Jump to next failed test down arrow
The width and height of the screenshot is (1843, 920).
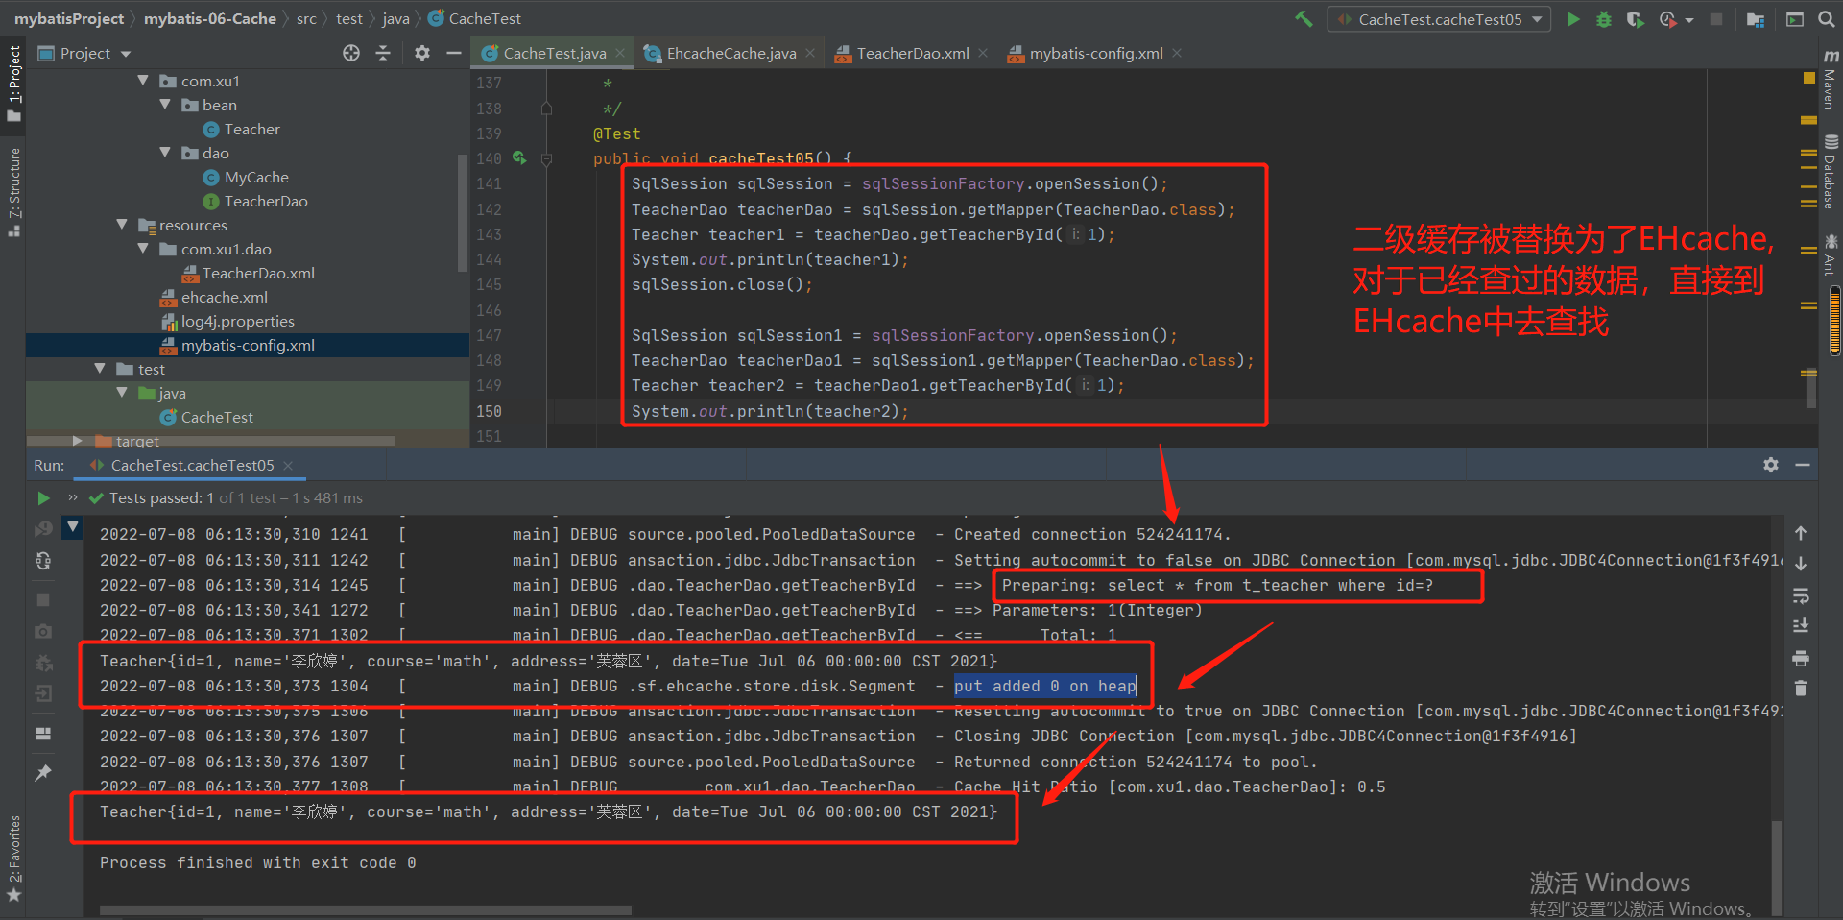coord(1801,564)
